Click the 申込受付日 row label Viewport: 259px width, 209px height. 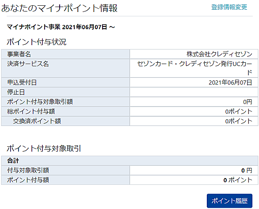pyautogui.click(x=22, y=82)
